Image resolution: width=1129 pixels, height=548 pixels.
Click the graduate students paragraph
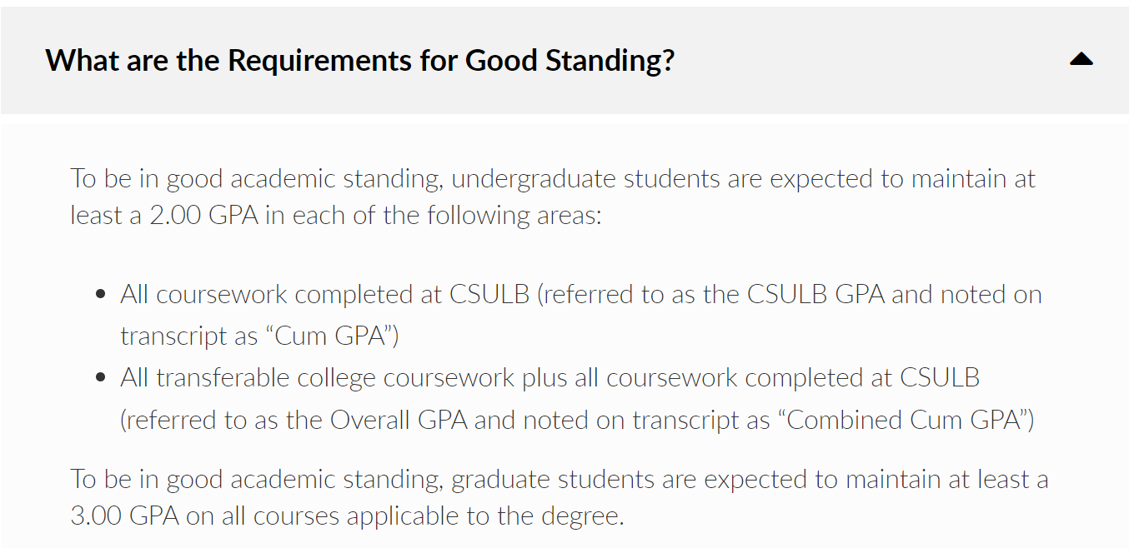click(x=559, y=497)
